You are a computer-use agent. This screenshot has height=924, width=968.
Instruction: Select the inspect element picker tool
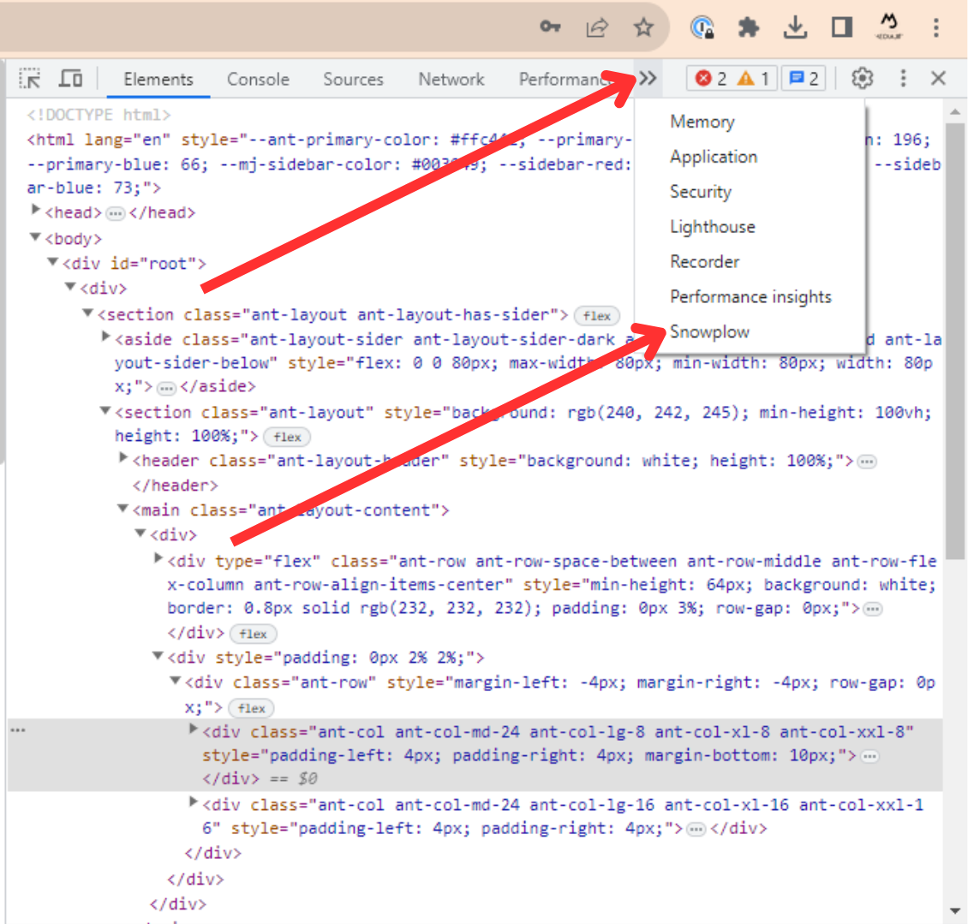(x=30, y=78)
